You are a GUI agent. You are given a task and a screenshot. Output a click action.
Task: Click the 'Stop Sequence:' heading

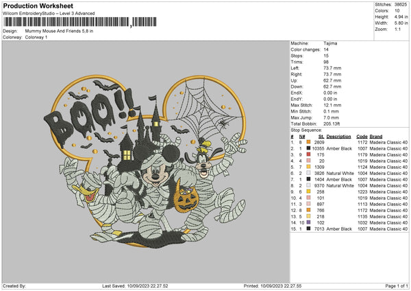pyautogui.click(x=306, y=130)
